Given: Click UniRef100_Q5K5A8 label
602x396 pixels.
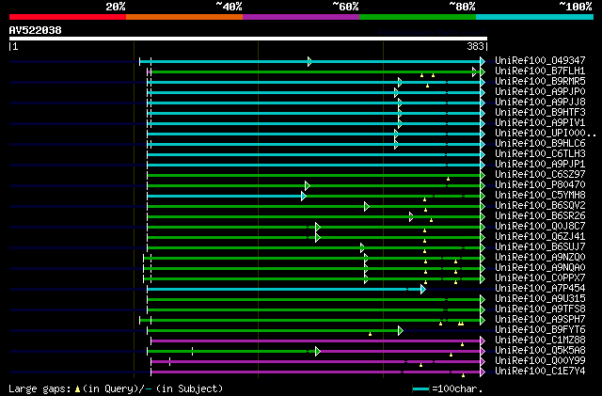Looking at the screenshot, I should 540,351.
